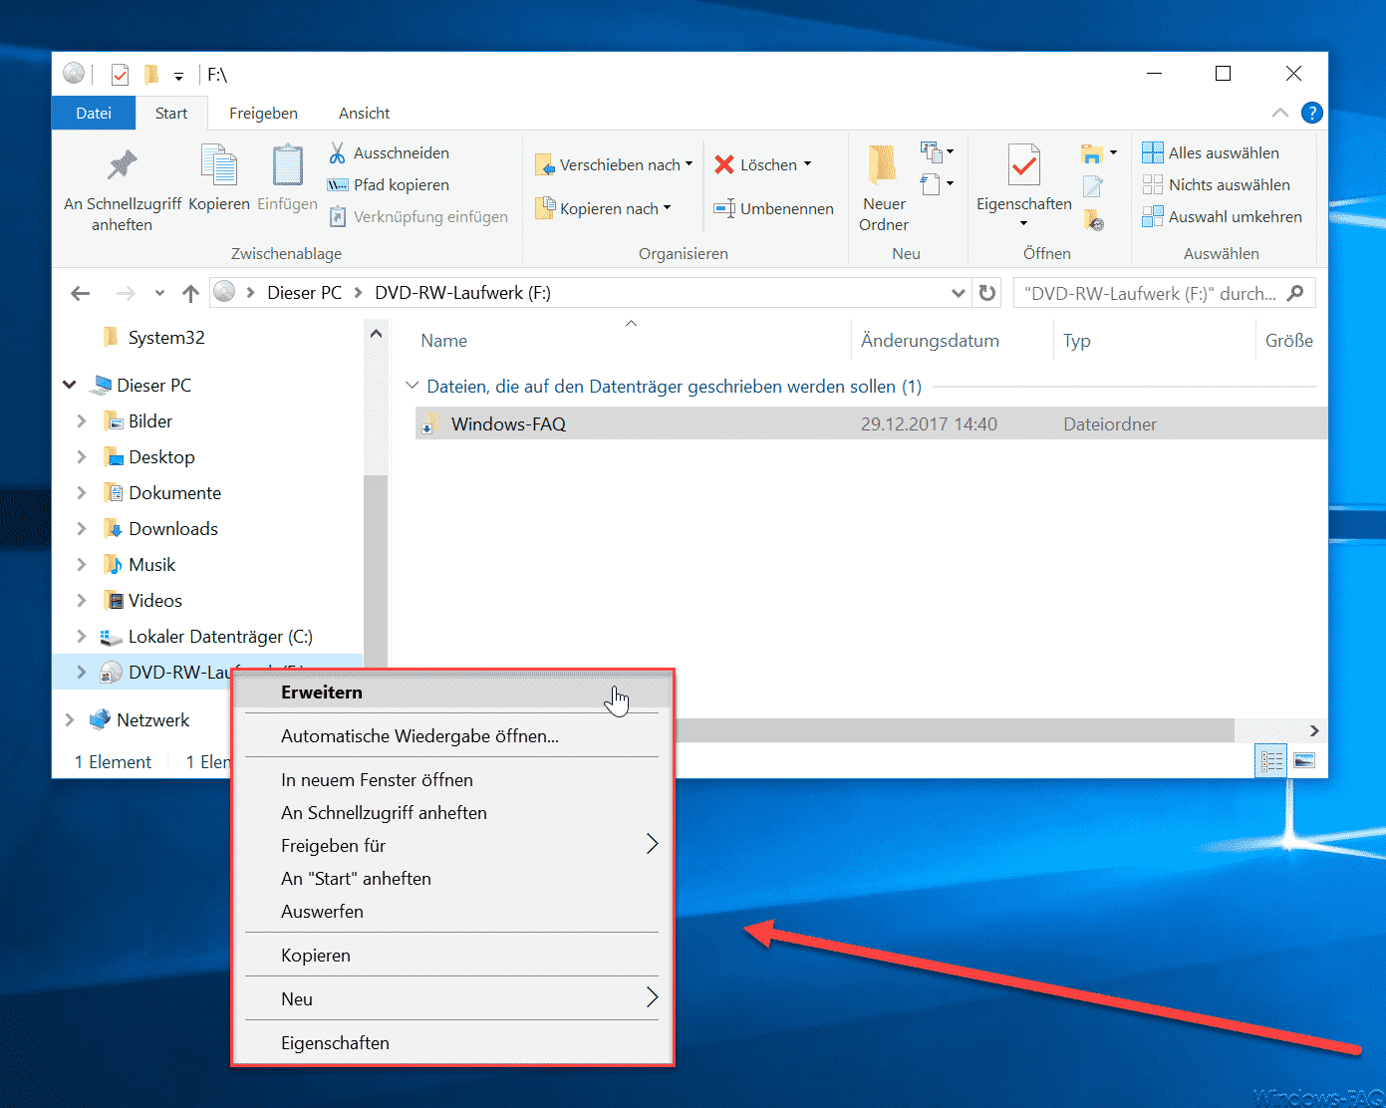Viewport: 1386px width, 1108px height.
Task: Expand the Downloads tree node
Action: click(82, 528)
